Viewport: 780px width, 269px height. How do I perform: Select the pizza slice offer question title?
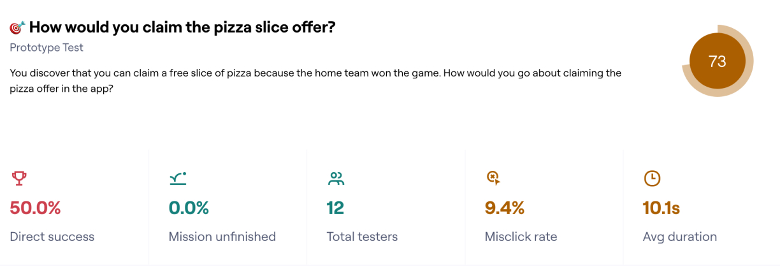(182, 27)
